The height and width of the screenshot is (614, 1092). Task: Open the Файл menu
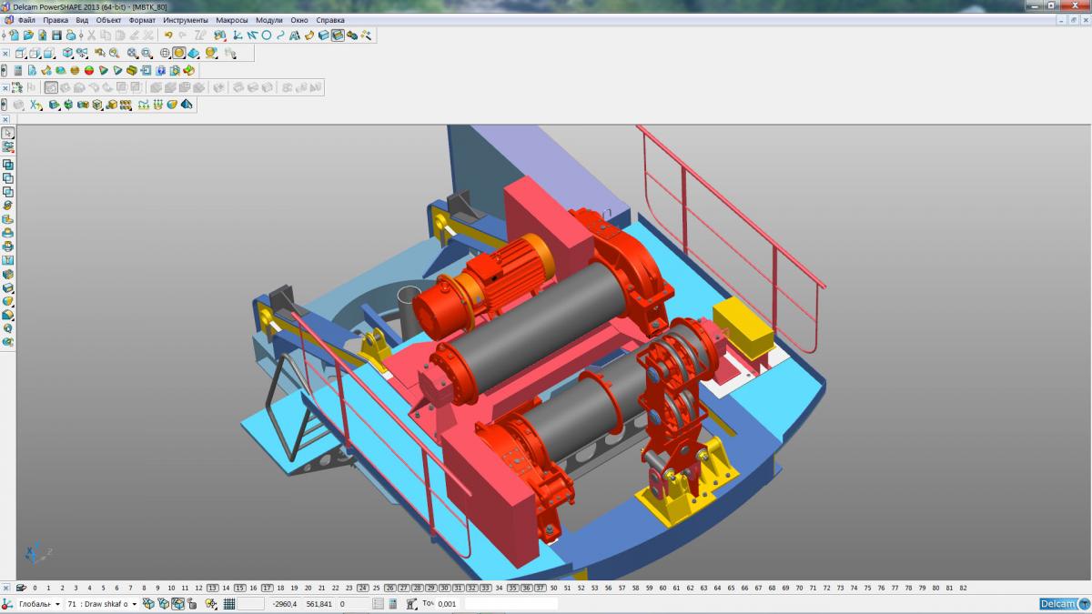26,20
